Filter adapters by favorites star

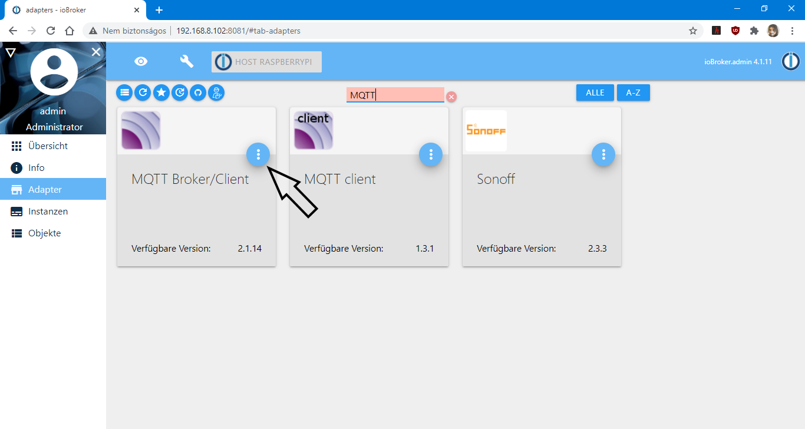click(161, 93)
